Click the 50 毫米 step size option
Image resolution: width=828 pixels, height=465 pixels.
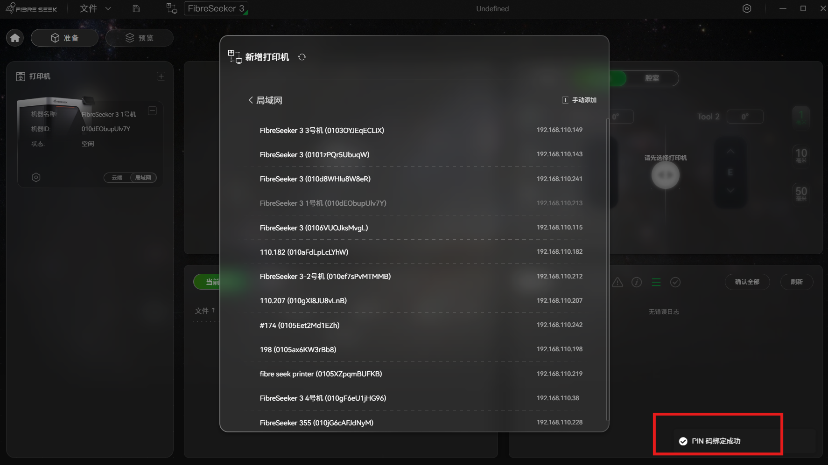pos(801,193)
